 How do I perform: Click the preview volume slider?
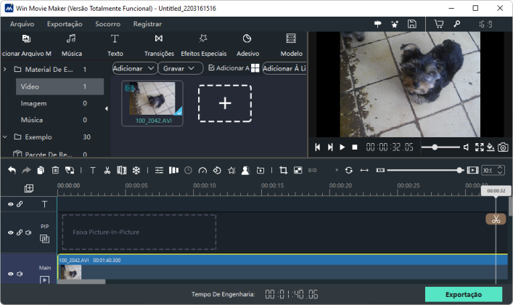pos(440,147)
